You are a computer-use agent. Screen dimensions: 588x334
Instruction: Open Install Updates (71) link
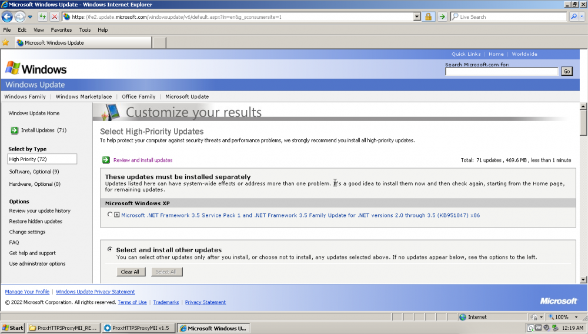tap(44, 131)
